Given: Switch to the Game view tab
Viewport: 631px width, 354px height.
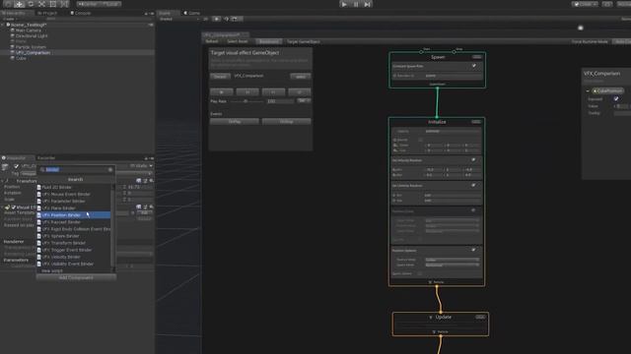Looking at the screenshot, I should click(192, 13).
